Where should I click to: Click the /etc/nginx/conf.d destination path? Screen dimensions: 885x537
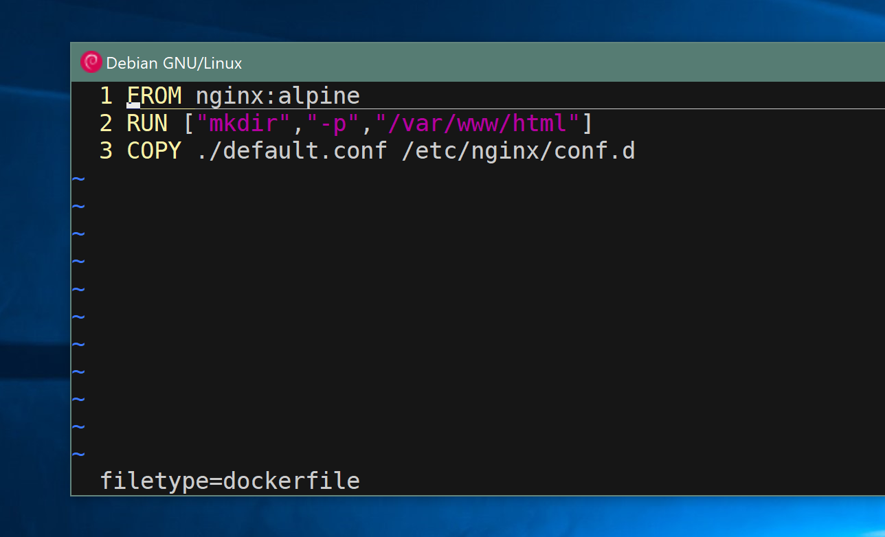[519, 150]
